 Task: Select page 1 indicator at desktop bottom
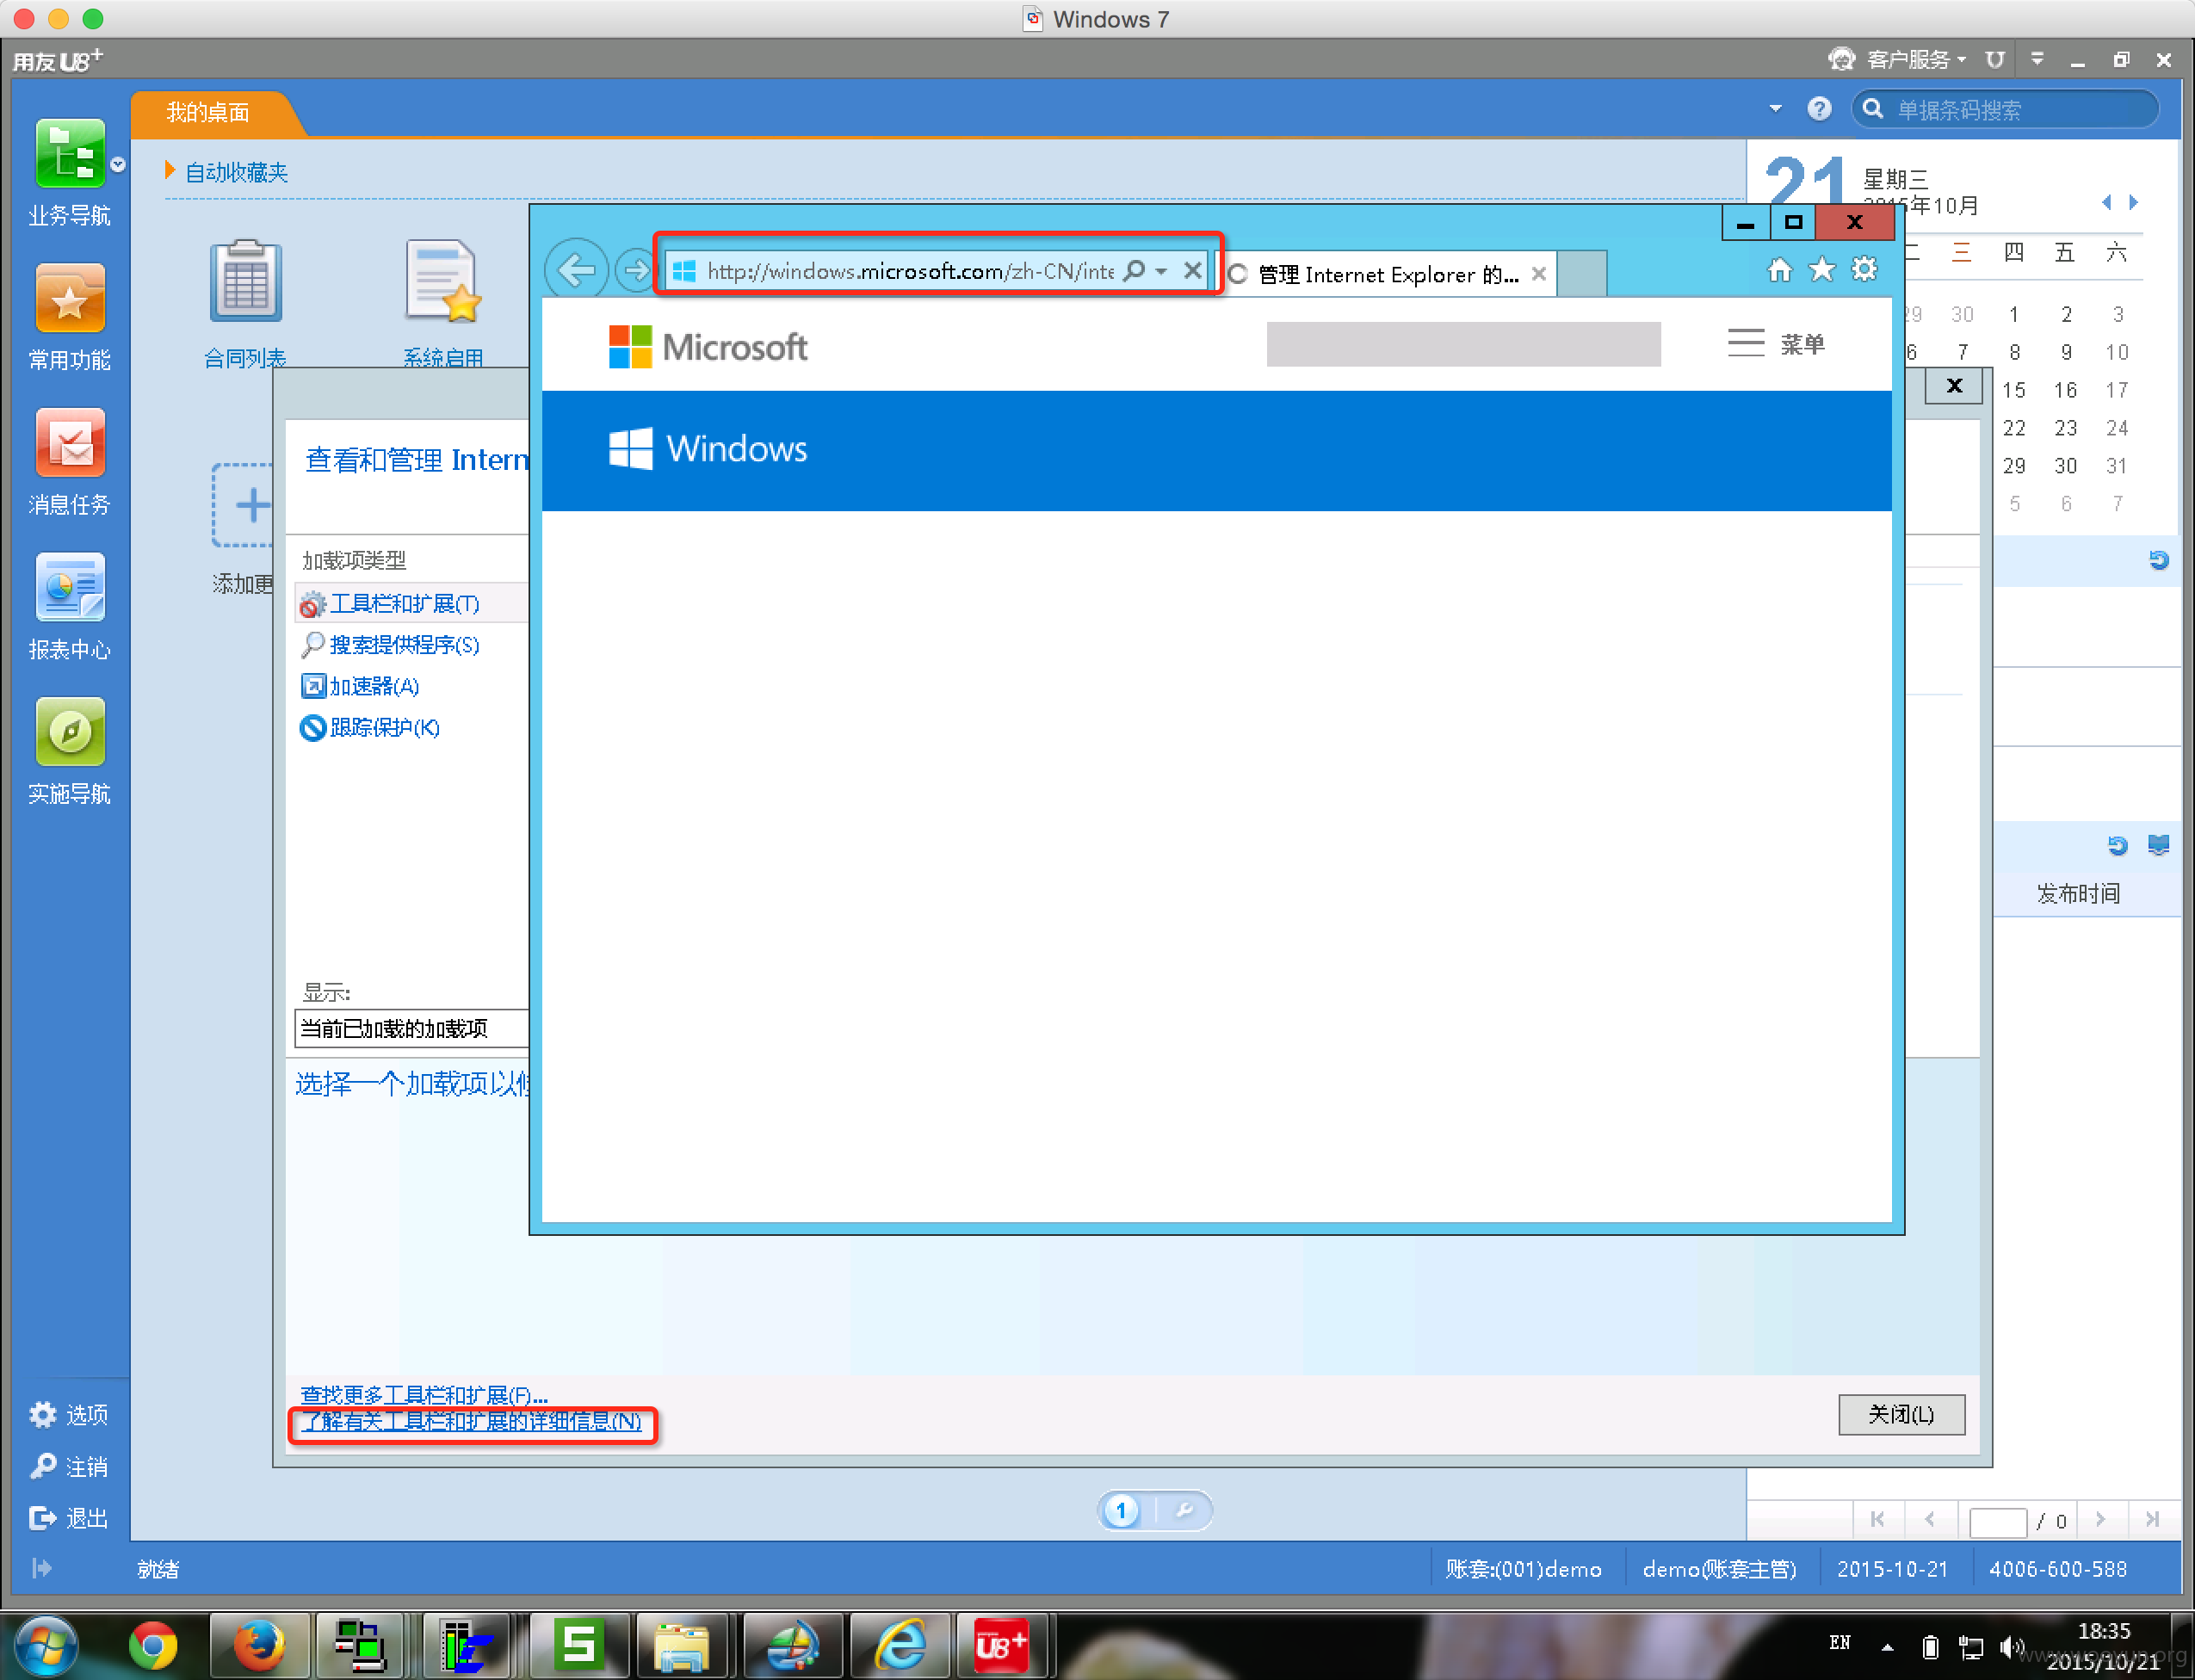pos(1121,1510)
